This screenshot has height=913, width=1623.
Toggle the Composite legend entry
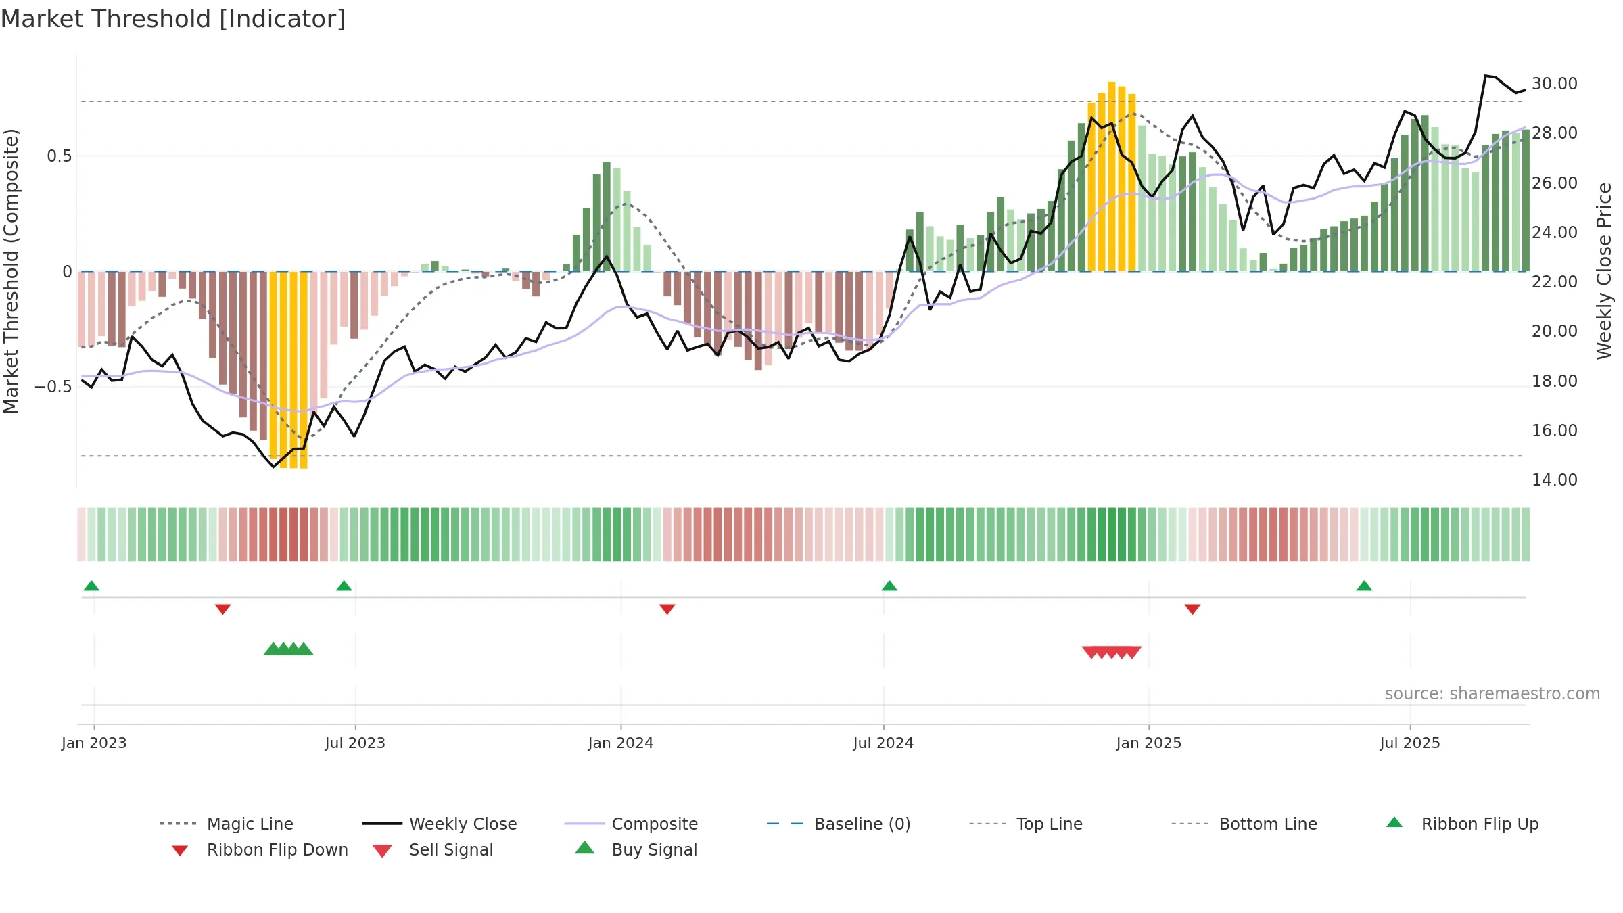click(x=631, y=824)
